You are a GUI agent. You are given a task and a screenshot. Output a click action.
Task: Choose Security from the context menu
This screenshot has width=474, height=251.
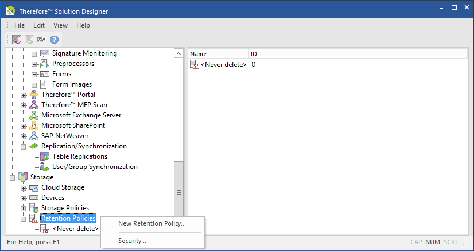(x=153, y=241)
